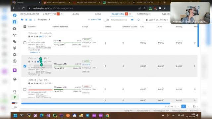Image resolution: width=212 pixels, height=119 pixels.
Task: Open the user profile sidebar icon
Action: 15,61
